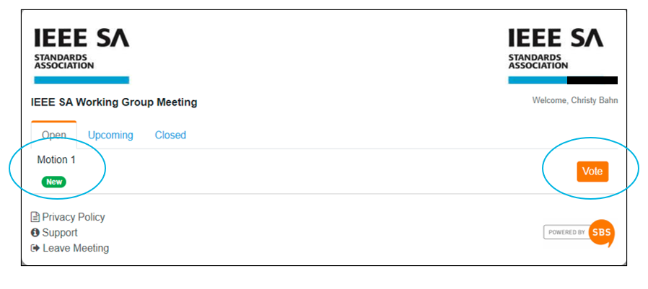
Task: Open the Privacy Policy link text
Action: click(x=74, y=217)
